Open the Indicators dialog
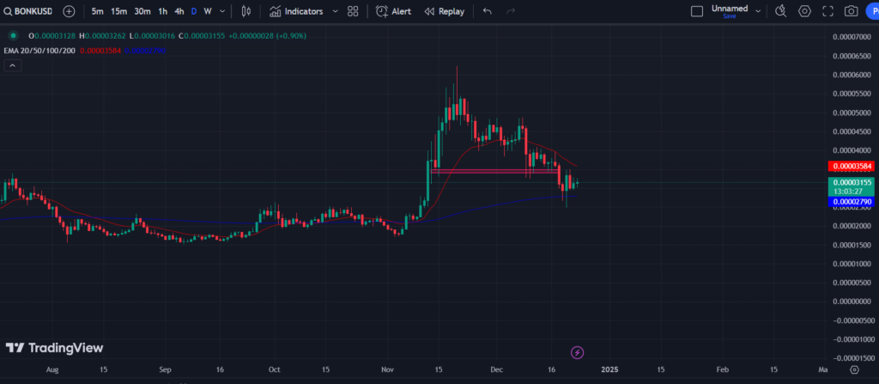Screen dimensions: 879x384 pos(296,11)
